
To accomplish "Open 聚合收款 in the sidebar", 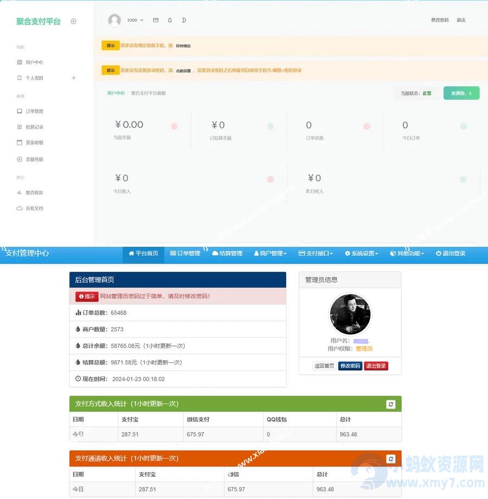I will 34,193.
